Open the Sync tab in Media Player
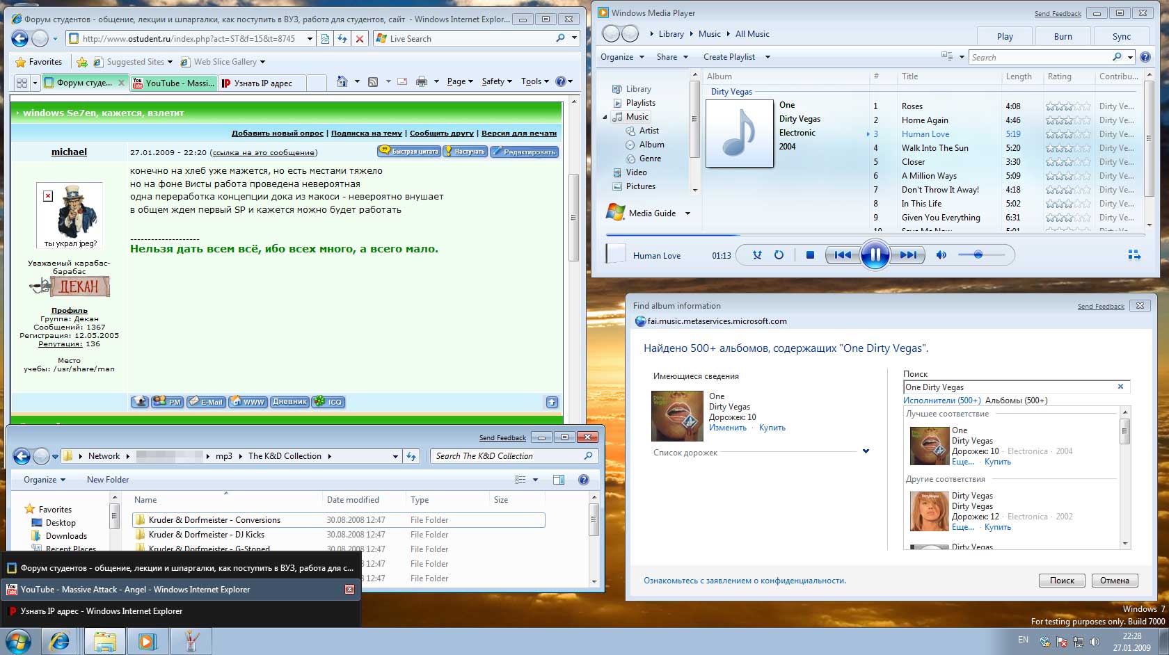This screenshot has height=655, width=1169. [x=1122, y=36]
